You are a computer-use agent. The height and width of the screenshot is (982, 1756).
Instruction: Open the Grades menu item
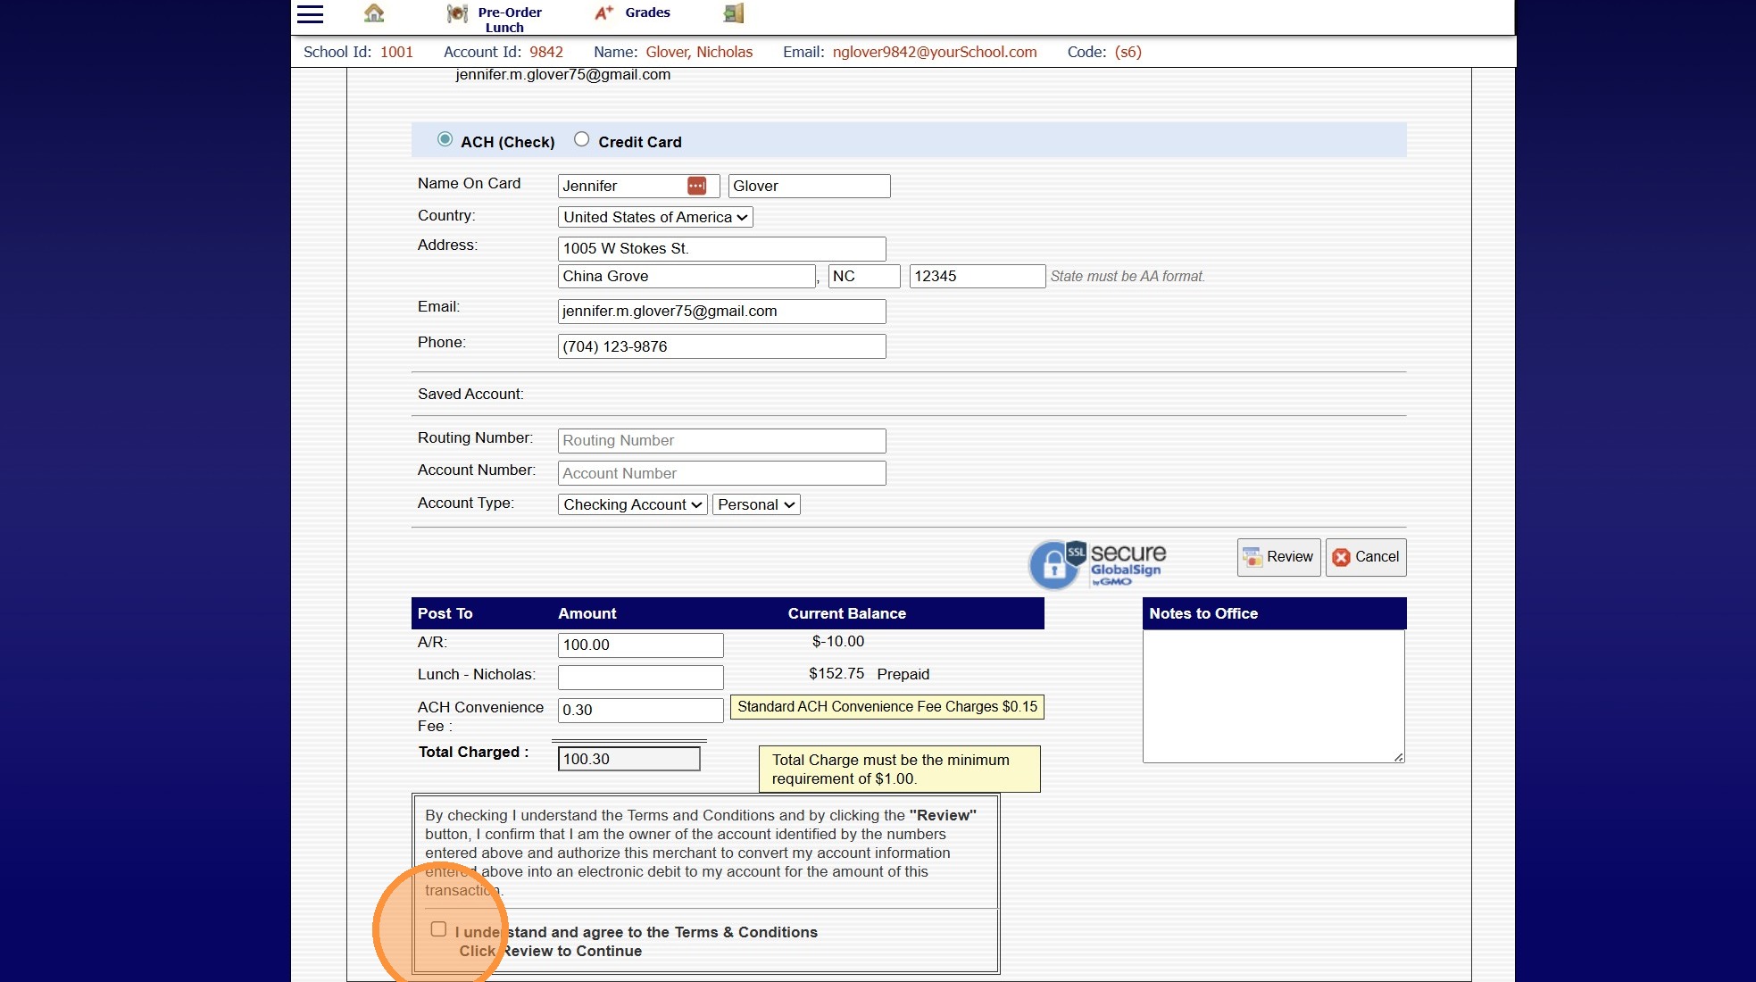[x=647, y=12]
